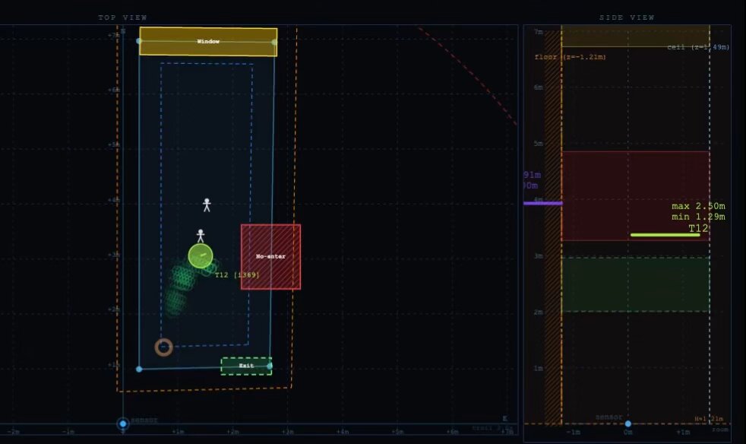
Task: Click the blue sensor dot in side view
Action: 628,423
